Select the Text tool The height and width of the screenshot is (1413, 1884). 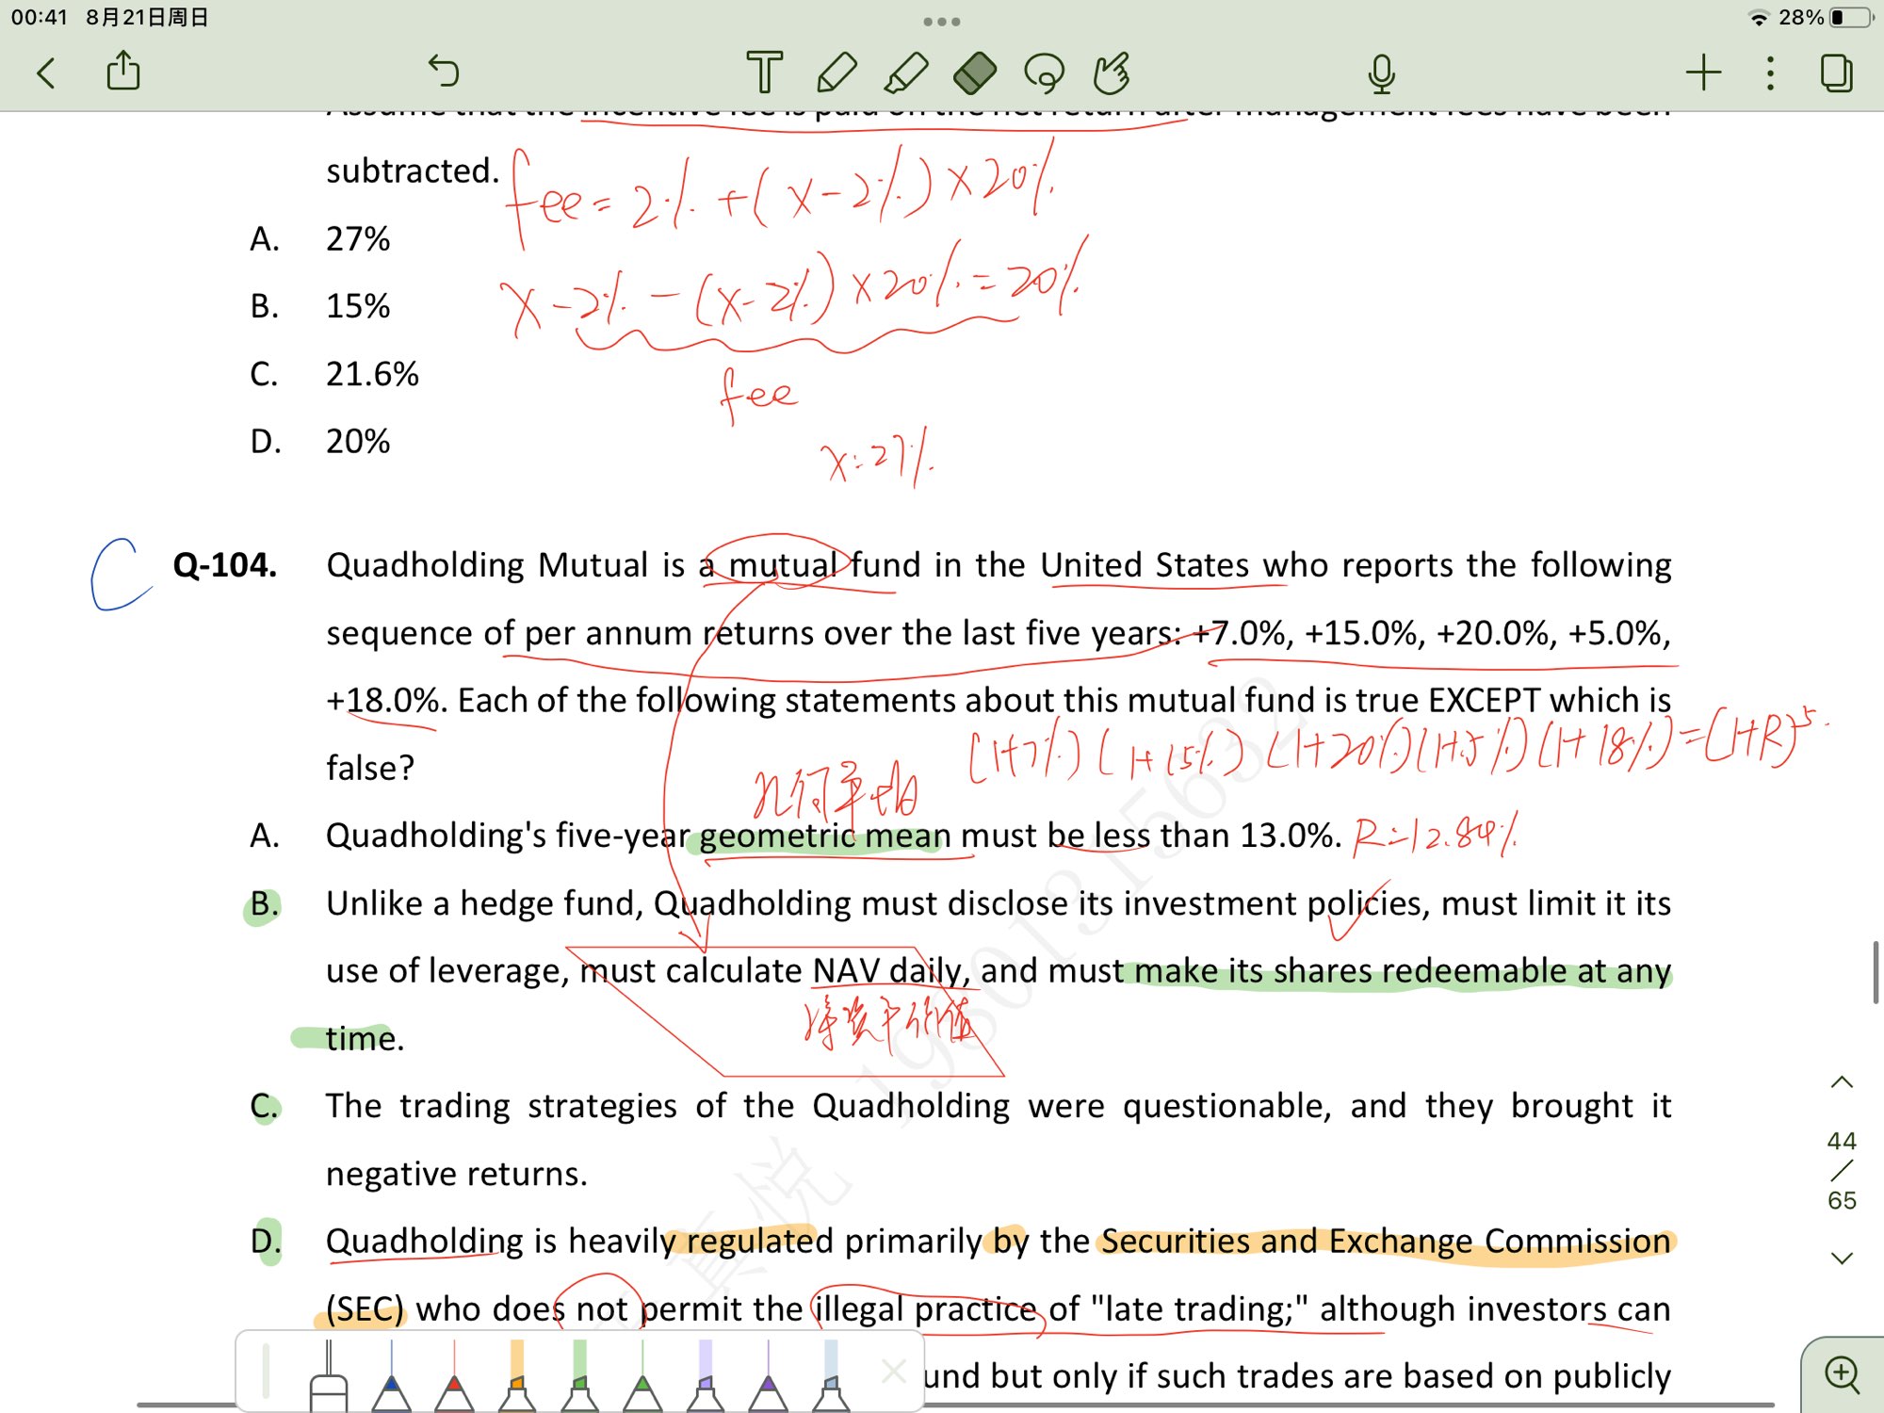coord(764,73)
